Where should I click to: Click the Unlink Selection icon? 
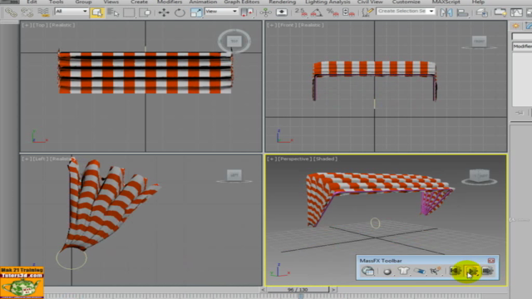[x=27, y=13]
